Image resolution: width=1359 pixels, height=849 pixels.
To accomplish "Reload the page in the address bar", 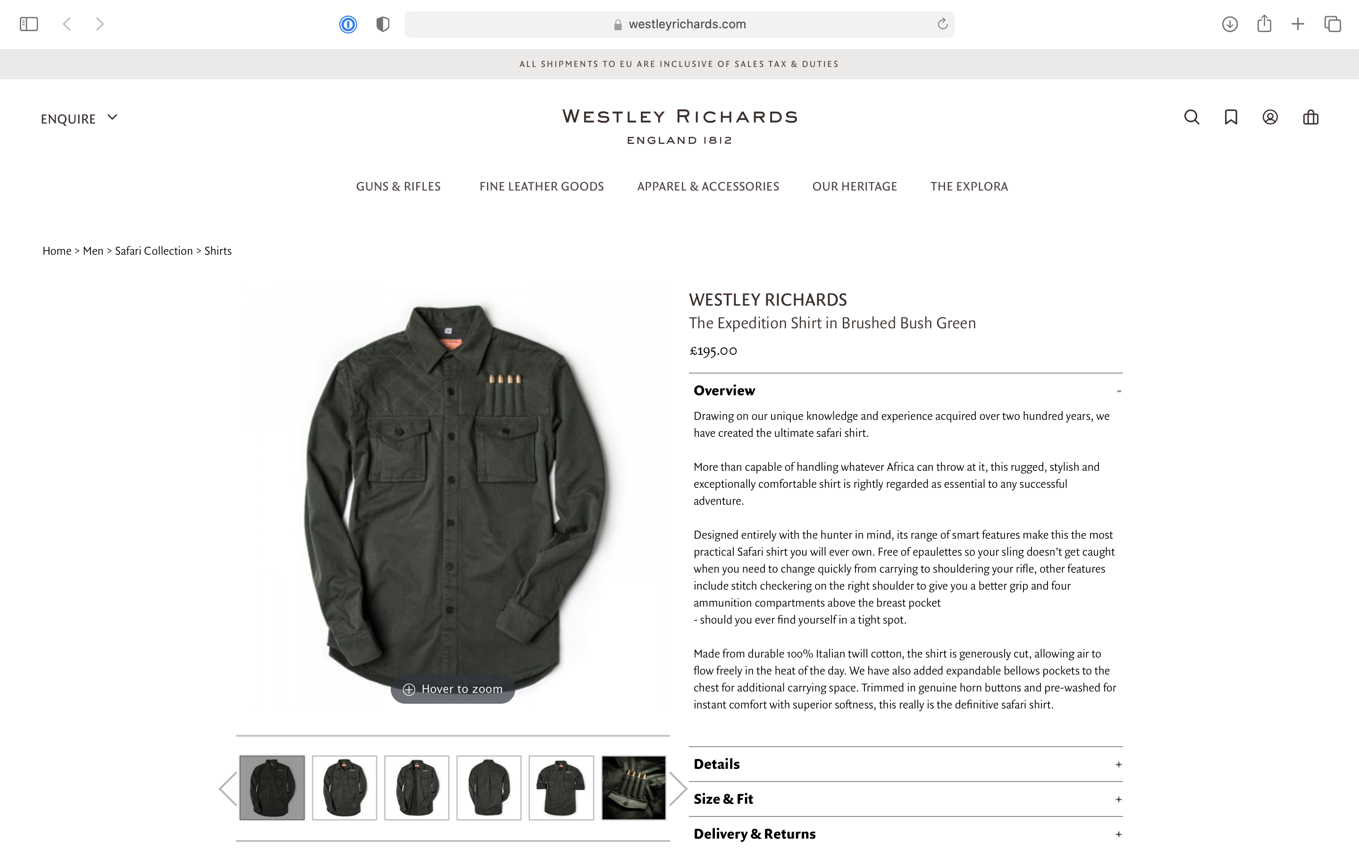I will tap(942, 24).
